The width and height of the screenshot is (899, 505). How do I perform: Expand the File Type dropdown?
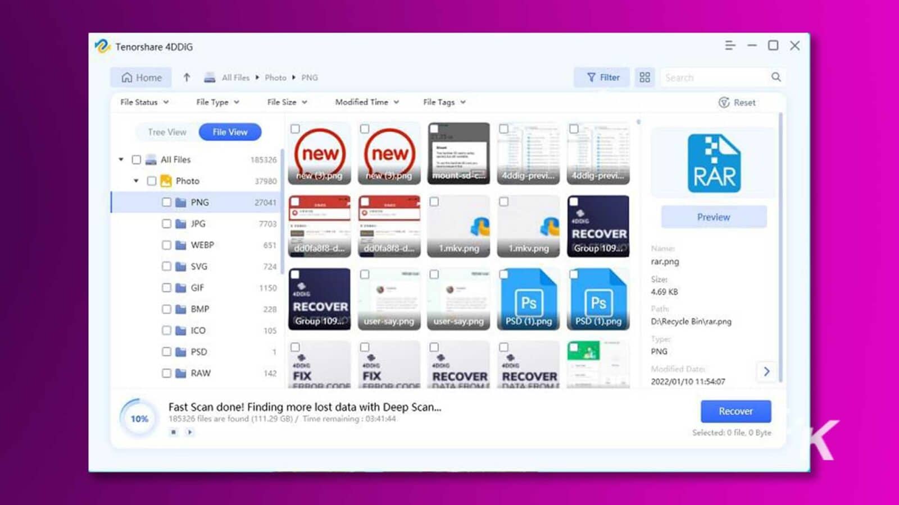pos(217,102)
